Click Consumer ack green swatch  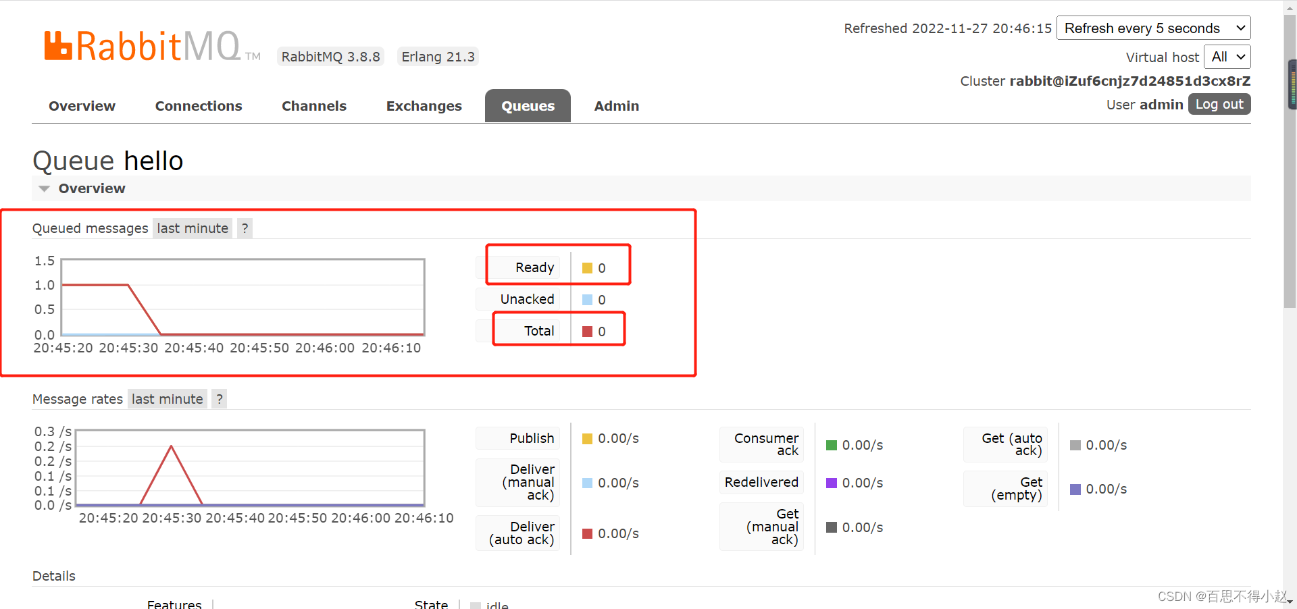click(x=832, y=445)
